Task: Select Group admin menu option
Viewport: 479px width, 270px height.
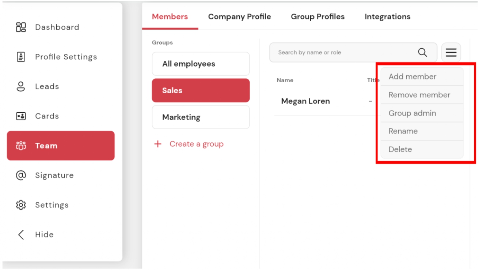Action: point(422,113)
